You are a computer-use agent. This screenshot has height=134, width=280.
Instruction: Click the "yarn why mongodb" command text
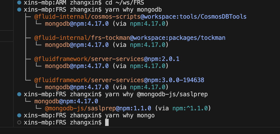pos(133,10)
